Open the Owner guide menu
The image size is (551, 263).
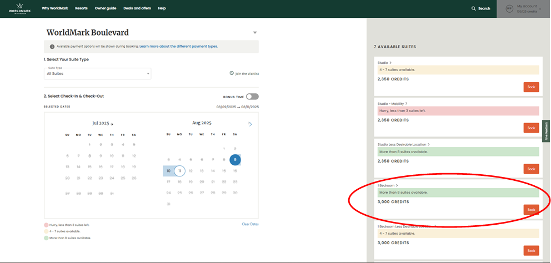(x=106, y=8)
